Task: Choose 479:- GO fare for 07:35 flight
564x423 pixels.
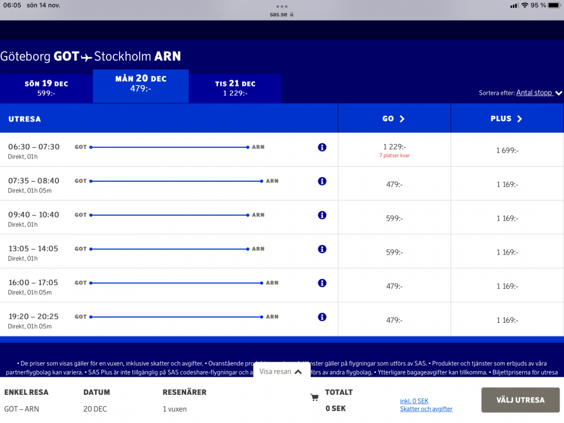Action: (x=394, y=184)
